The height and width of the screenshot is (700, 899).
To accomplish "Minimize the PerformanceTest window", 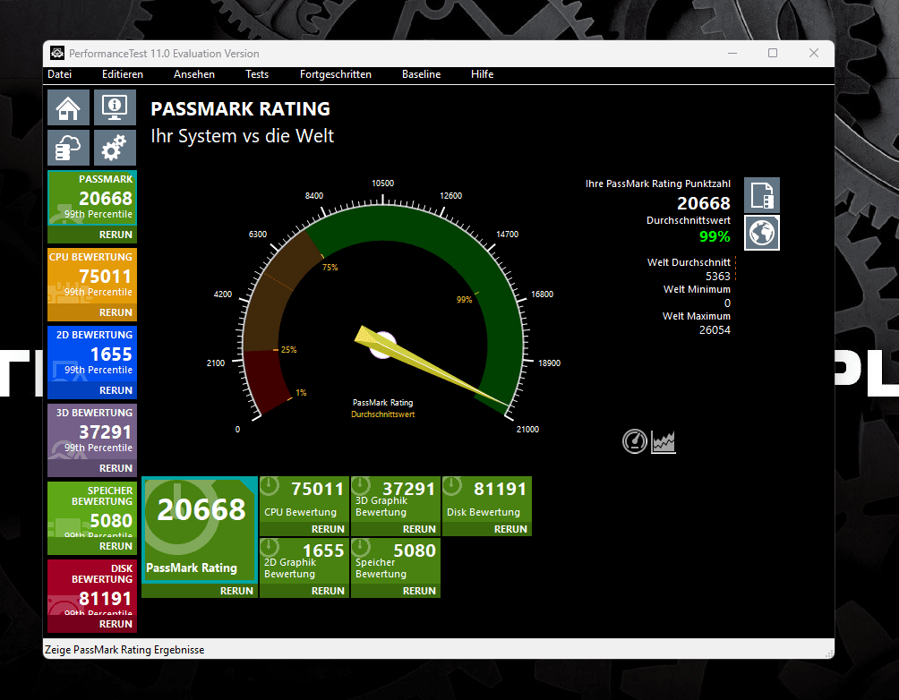I will [x=732, y=53].
